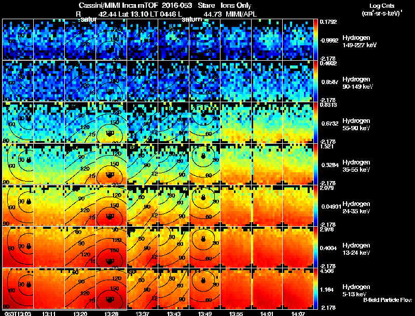
Task: Click the color bar beside Hydrogen 13-24 keV
Action: pyautogui.click(x=315, y=247)
